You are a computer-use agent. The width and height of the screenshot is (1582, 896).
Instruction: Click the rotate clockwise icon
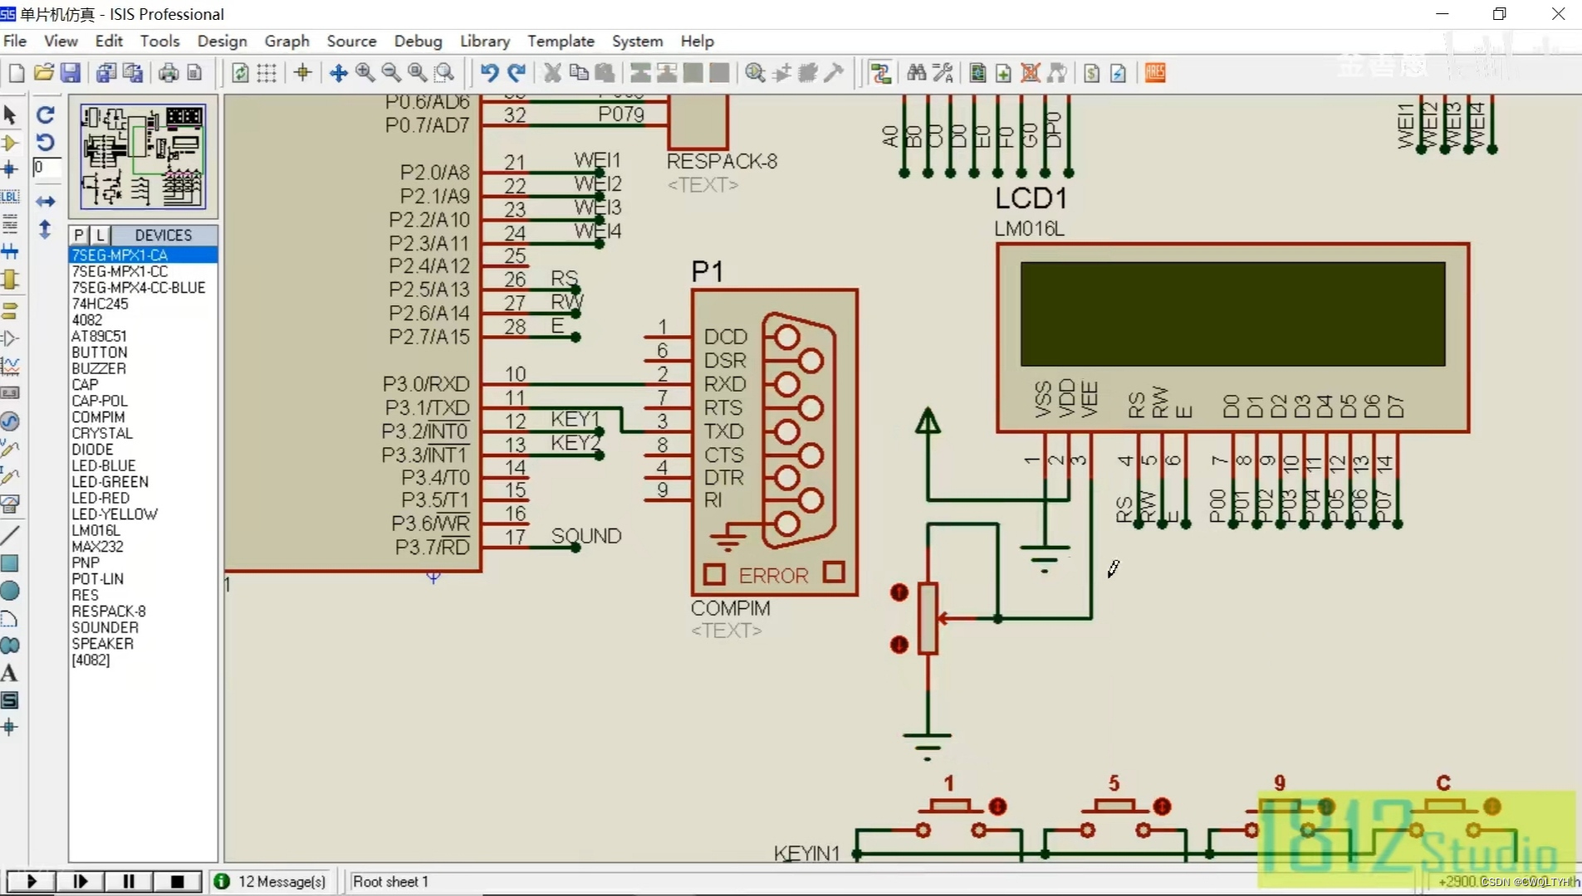pos(46,114)
